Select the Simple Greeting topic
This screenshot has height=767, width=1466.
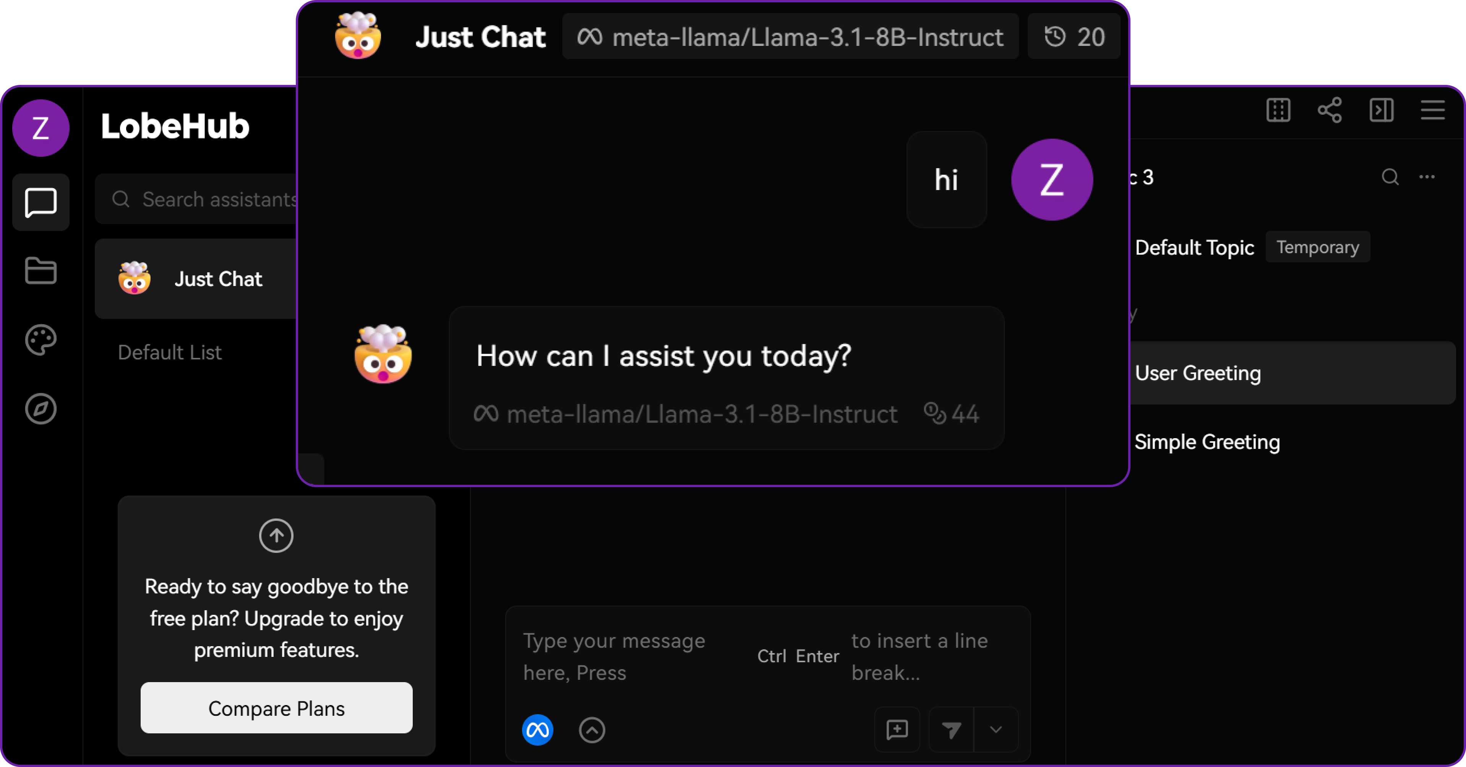click(x=1207, y=442)
